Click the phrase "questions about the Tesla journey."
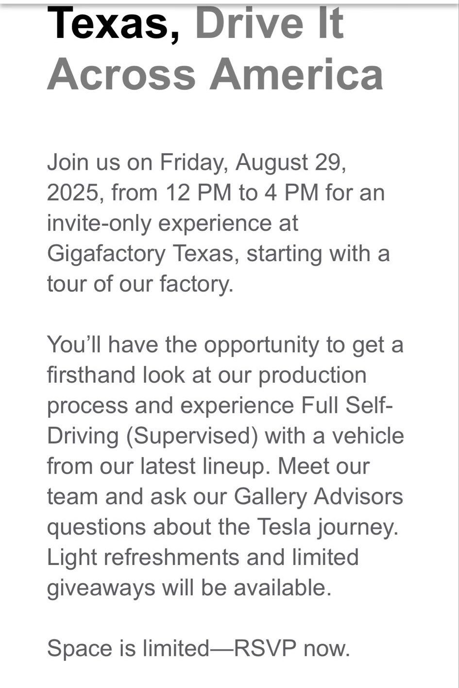The image size is (459, 688). click(x=223, y=527)
